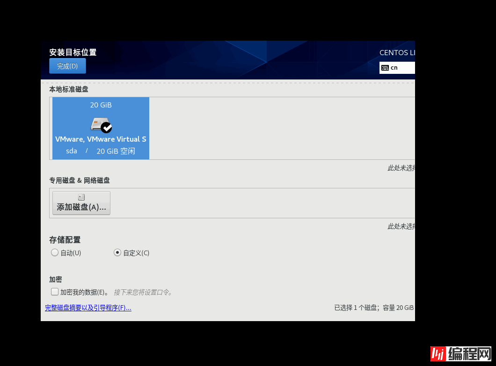This screenshot has height=366, width=496.
Task: Choose the 自定义(C) custom radio button
Action: (x=117, y=253)
